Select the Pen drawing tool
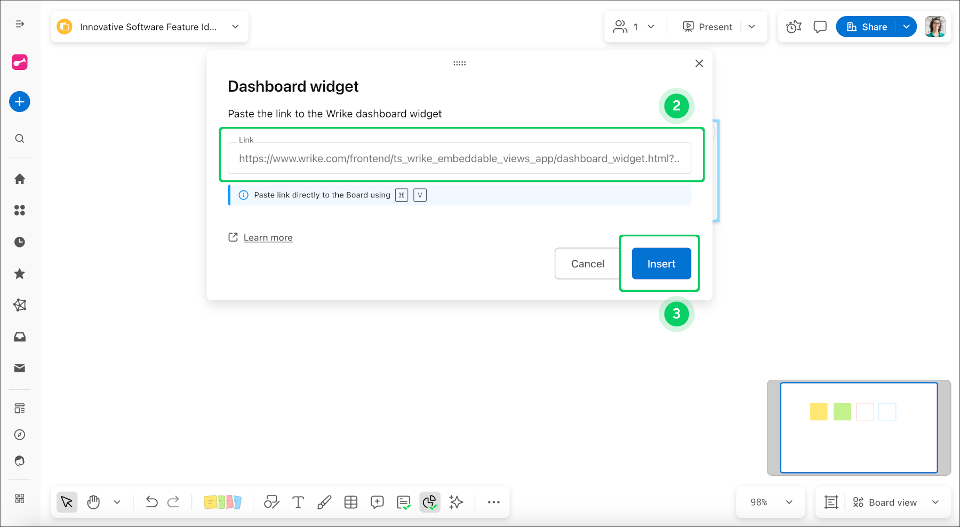960x527 pixels. (x=324, y=502)
